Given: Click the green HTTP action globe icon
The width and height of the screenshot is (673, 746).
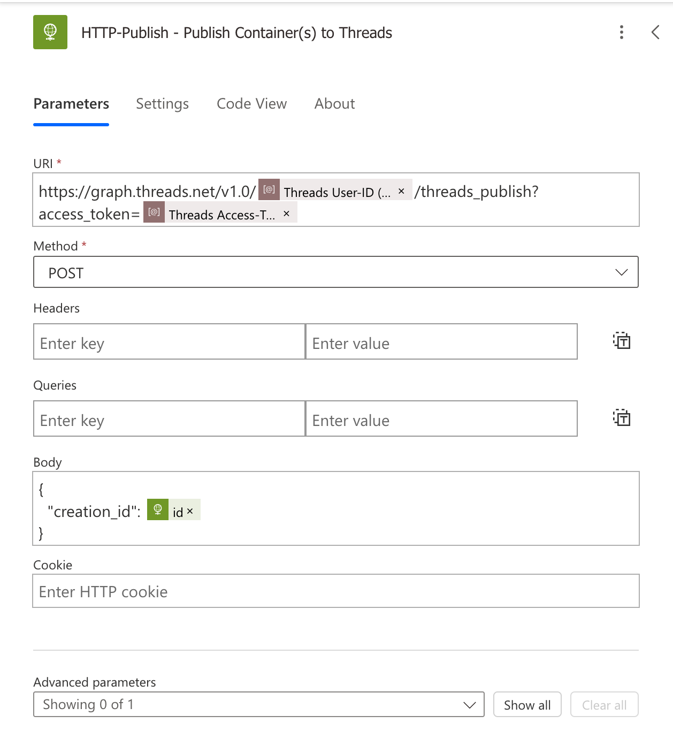Looking at the screenshot, I should 50,32.
